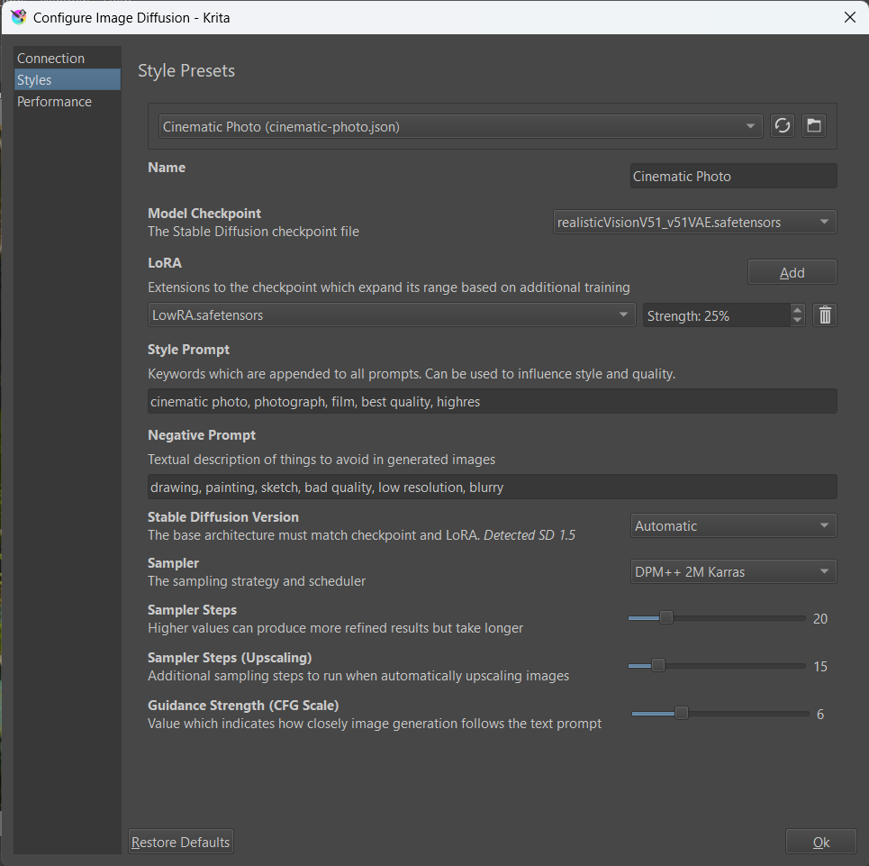Adjust the Guidance Strength CFG Scale slider
The height and width of the screenshot is (866, 869).
(x=720, y=713)
